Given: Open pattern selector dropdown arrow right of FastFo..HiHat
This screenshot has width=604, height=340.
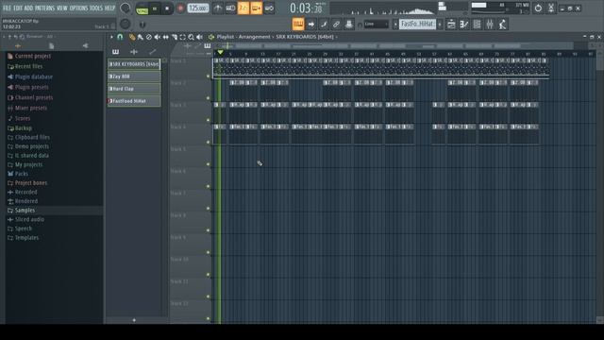Looking at the screenshot, I should (440, 25).
